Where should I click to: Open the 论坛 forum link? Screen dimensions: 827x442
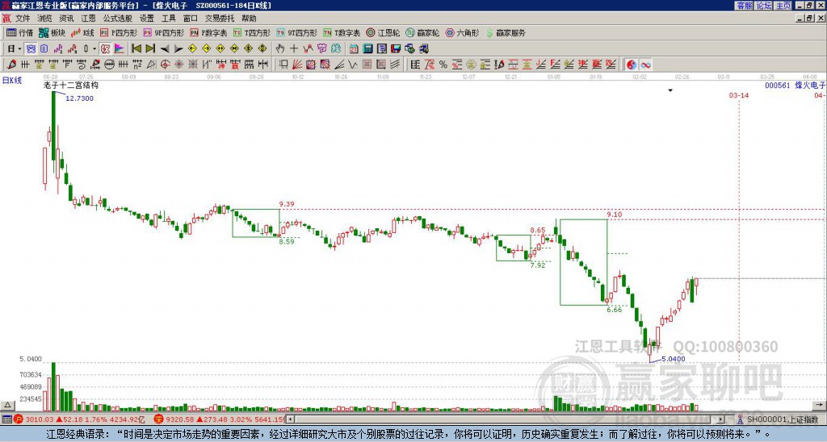point(764,6)
